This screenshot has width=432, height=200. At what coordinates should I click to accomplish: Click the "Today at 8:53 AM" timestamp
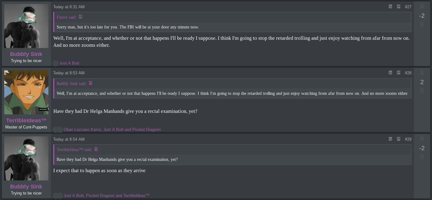pos(69,73)
